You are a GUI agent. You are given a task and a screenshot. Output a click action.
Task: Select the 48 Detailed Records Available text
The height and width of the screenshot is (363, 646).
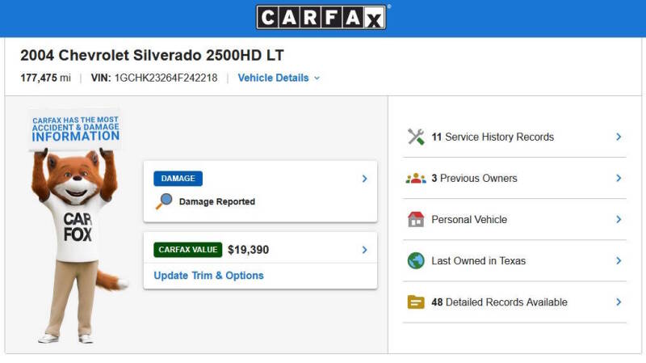click(x=499, y=302)
